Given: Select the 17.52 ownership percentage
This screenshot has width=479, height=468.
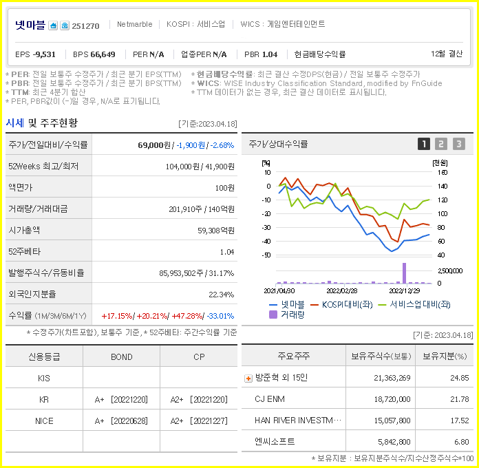Looking at the screenshot, I should [x=460, y=421].
